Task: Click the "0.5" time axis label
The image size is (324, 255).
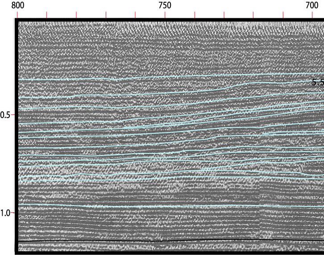Action: coord(5,115)
